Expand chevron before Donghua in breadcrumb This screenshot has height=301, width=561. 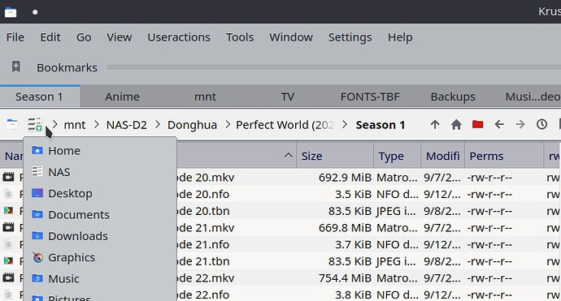(158, 125)
